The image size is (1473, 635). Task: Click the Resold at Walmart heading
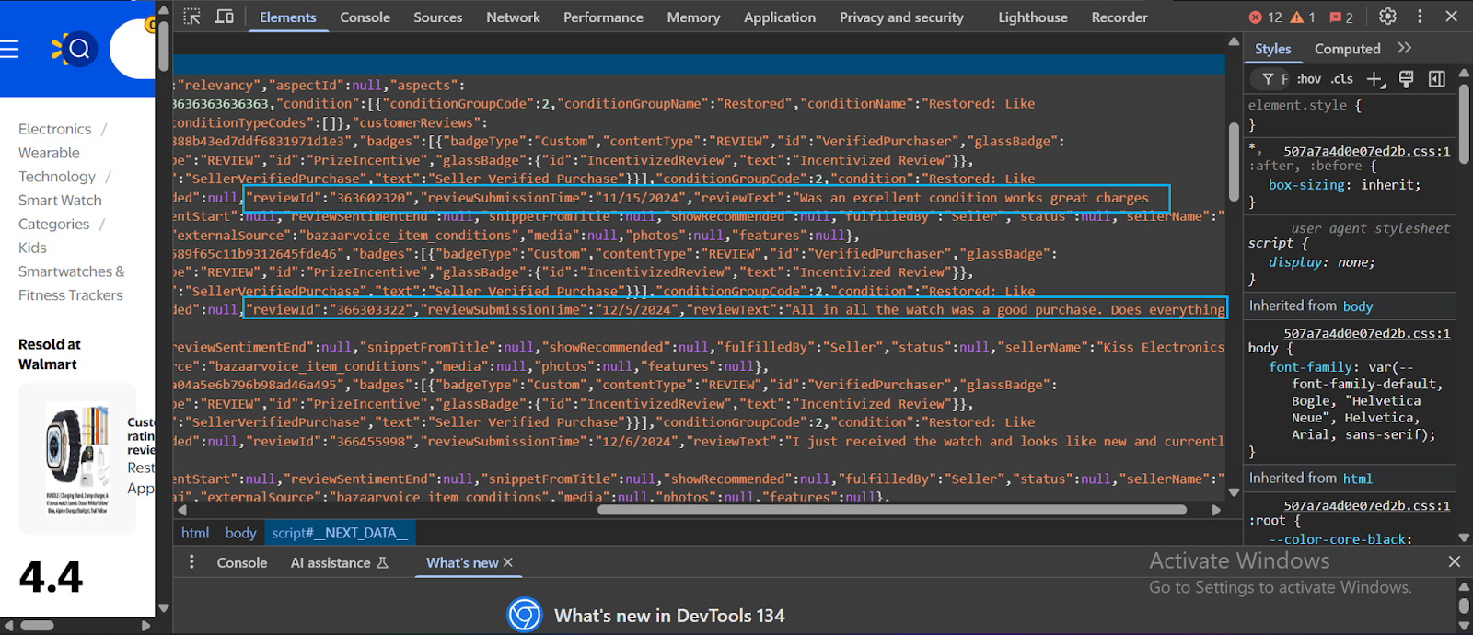[x=50, y=354]
